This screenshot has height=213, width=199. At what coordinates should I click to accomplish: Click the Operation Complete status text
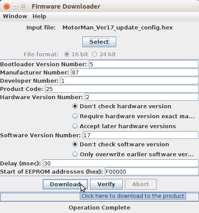tap(99, 208)
